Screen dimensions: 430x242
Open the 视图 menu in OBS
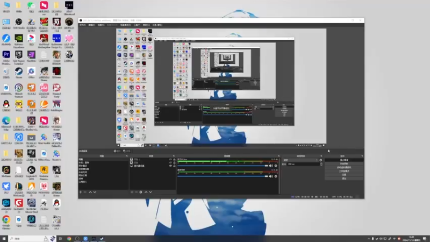click(101, 25)
